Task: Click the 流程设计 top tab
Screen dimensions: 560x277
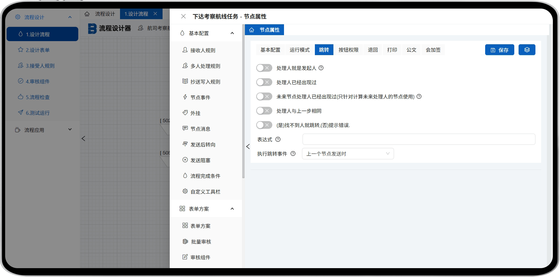Action: 105,14
